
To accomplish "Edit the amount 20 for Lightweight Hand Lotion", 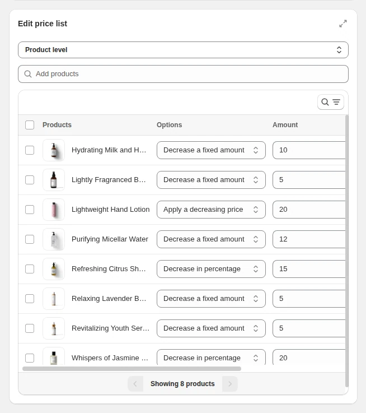I will tap(309, 210).
